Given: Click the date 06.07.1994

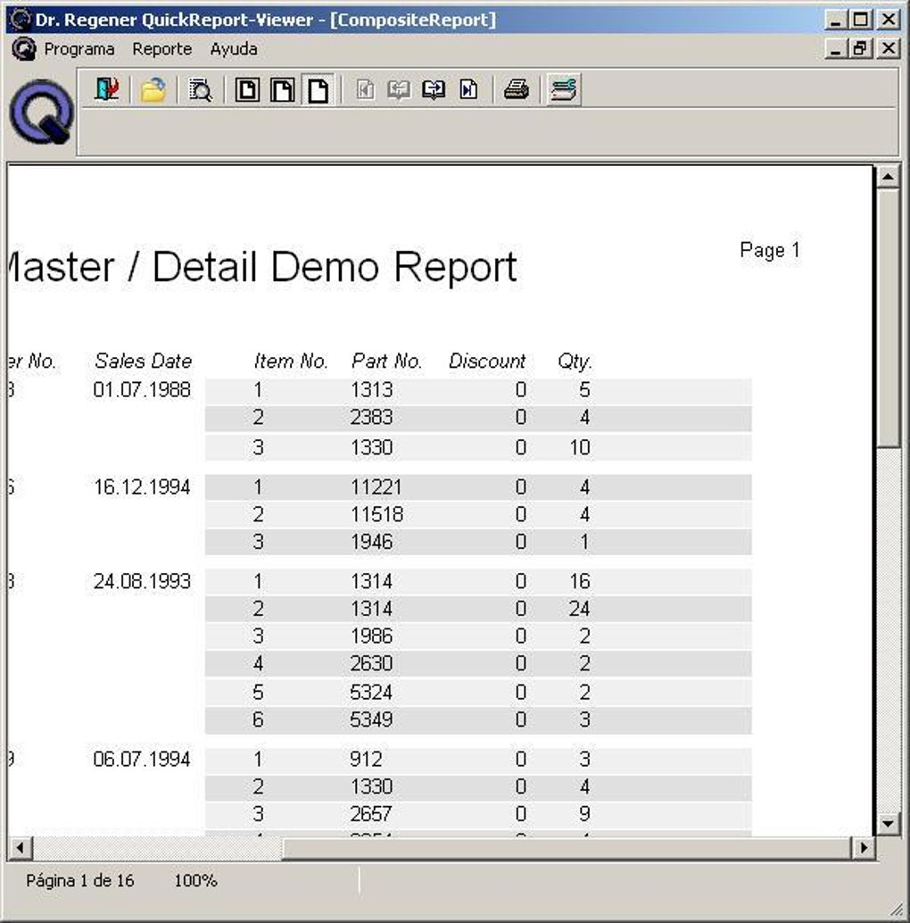Looking at the screenshot, I should (x=142, y=759).
